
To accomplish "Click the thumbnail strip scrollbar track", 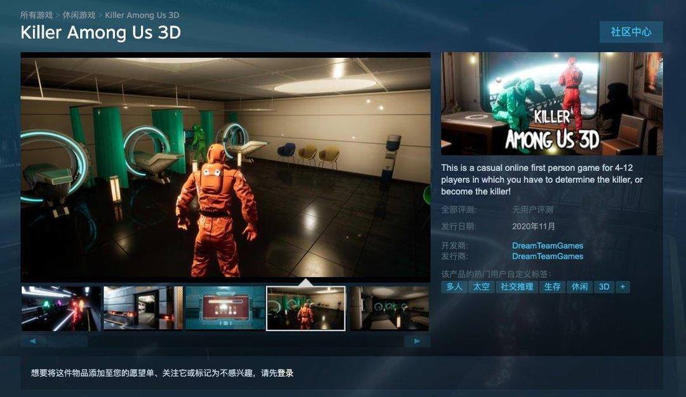I will point(224,341).
